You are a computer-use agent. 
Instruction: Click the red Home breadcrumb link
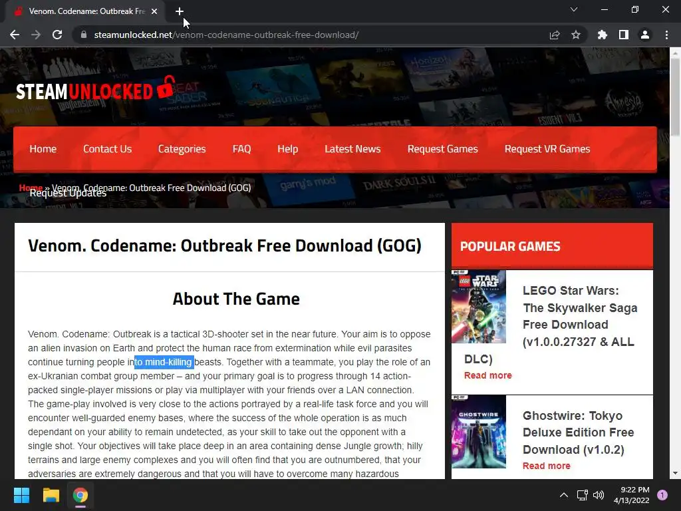click(x=31, y=187)
